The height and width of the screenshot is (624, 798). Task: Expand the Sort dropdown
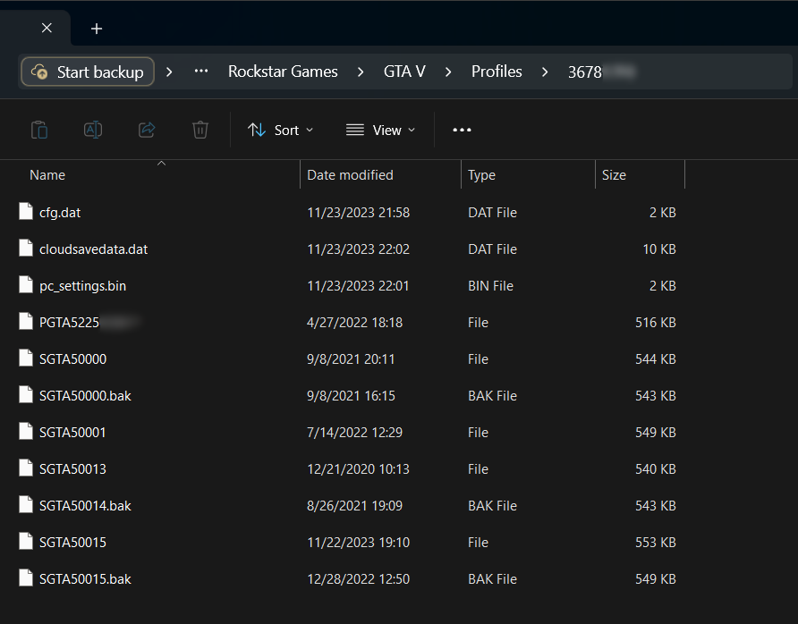(281, 130)
